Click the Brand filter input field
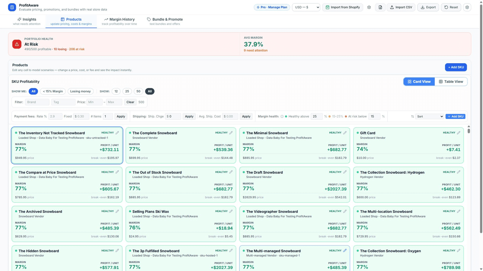The image size is (483, 271). click(37, 102)
